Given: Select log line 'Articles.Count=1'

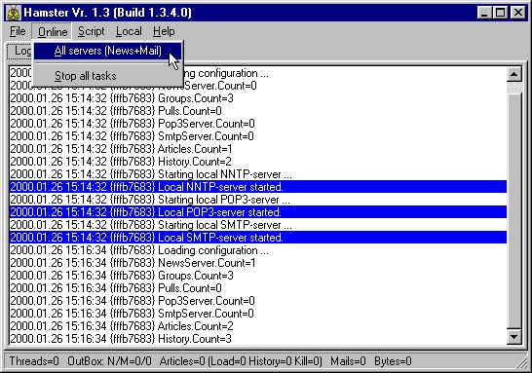Looking at the screenshot, I should (258, 149).
